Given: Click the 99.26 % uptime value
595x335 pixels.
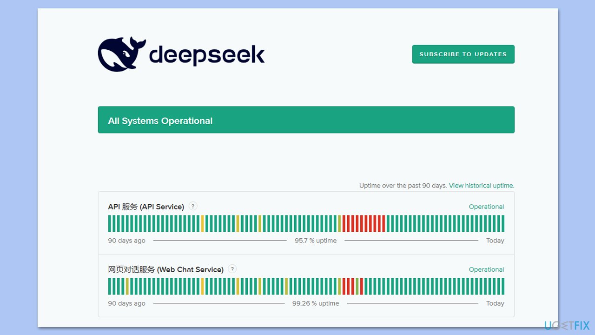Looking at the screenshot, I should click(x=316, y=303).
